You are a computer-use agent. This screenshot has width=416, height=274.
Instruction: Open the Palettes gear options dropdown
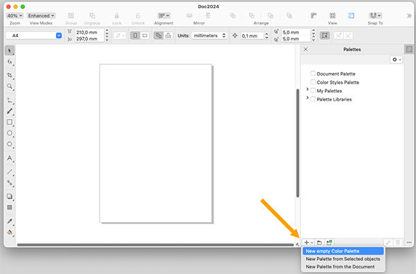[397, 60]
